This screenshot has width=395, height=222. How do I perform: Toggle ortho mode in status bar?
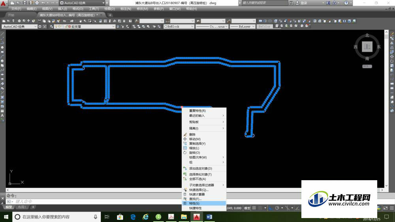pyautogui.click(x=271, y=208)
